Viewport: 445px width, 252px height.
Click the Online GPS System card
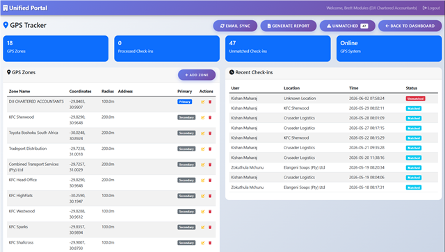point(389,49)
